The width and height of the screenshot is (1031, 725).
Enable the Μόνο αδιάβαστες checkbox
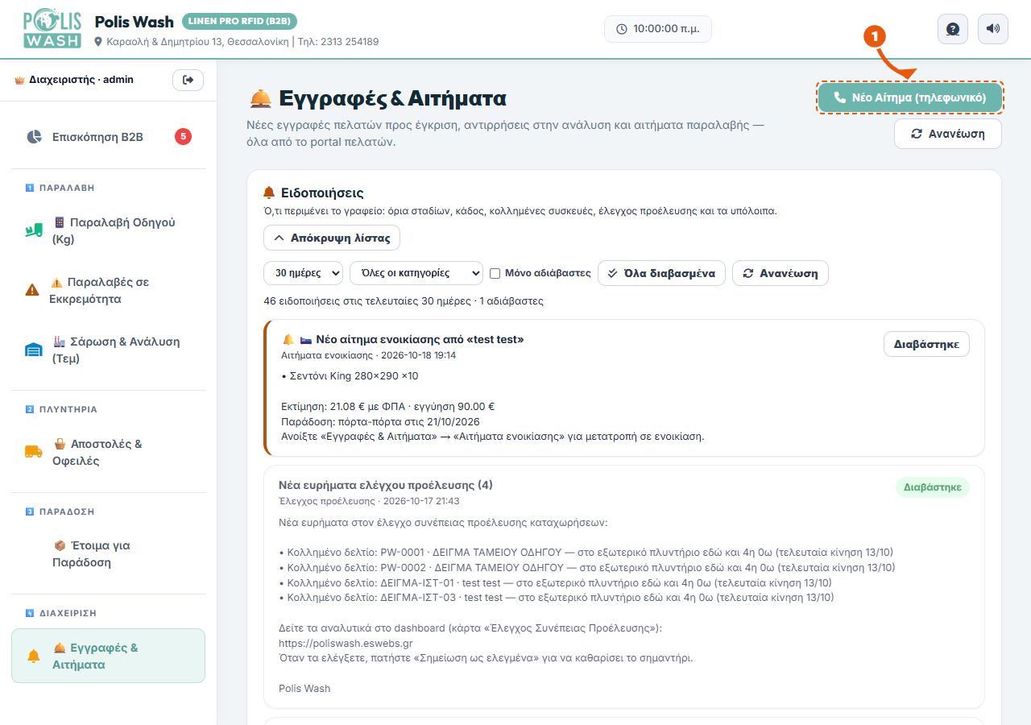[x=495, y=273]
